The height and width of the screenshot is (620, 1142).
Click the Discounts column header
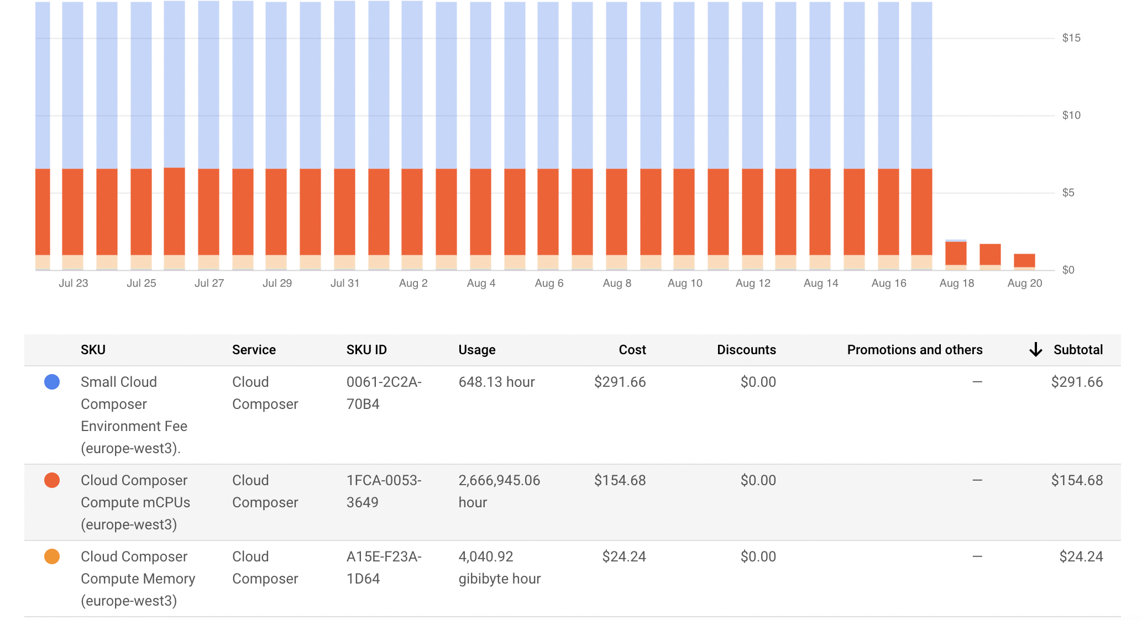coord(746,350)
